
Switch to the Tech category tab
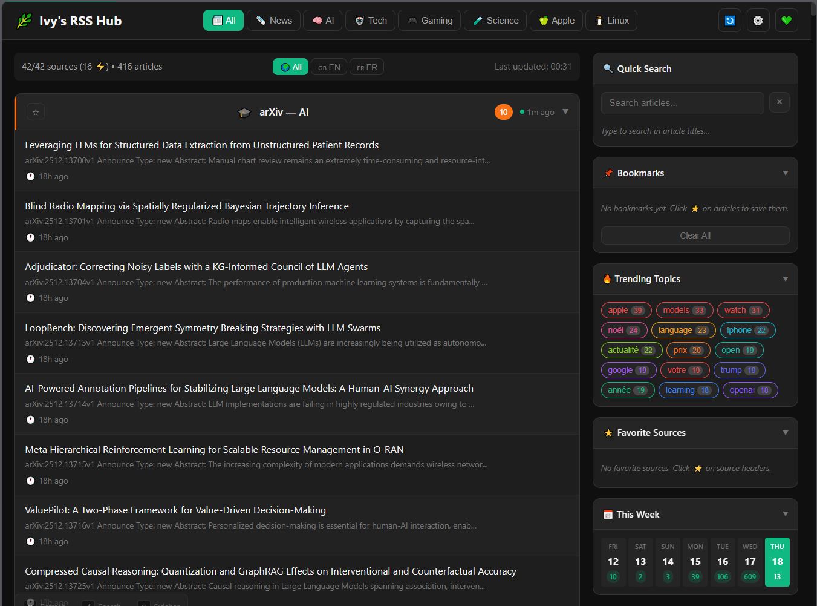pyautogui.click(x=371, y=21)
